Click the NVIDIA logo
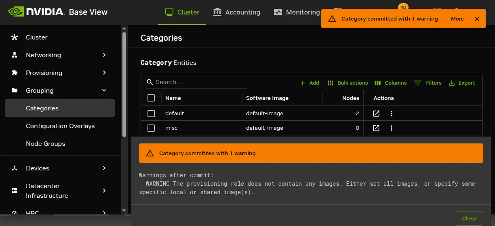Image resolution: width=495 pixels, height=226 pixels. 36,12
